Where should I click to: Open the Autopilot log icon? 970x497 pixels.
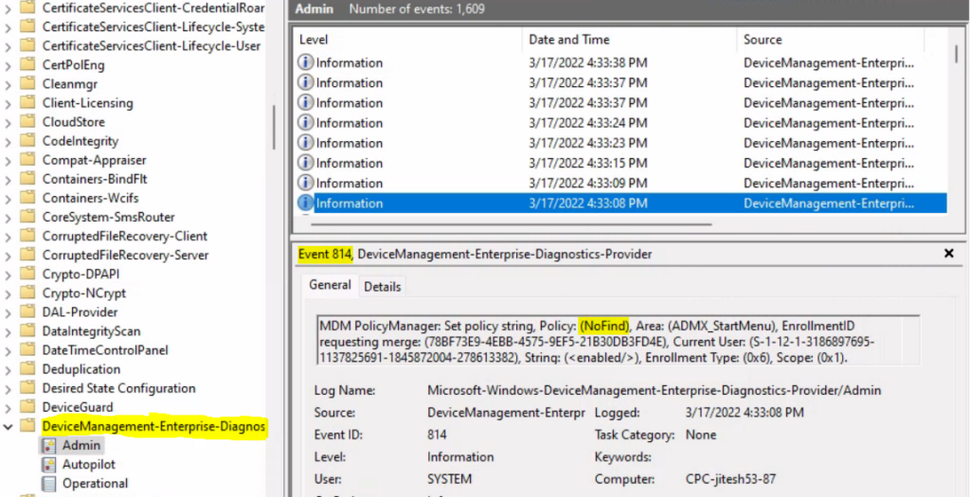tap(47, 465)
